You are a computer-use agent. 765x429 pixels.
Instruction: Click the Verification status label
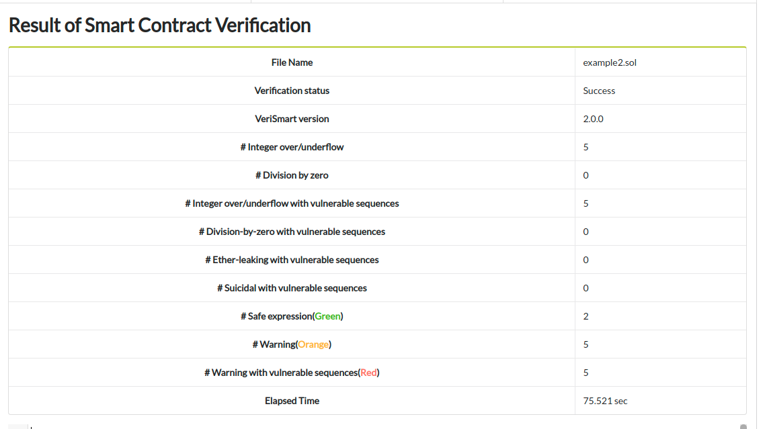point(292,91)
